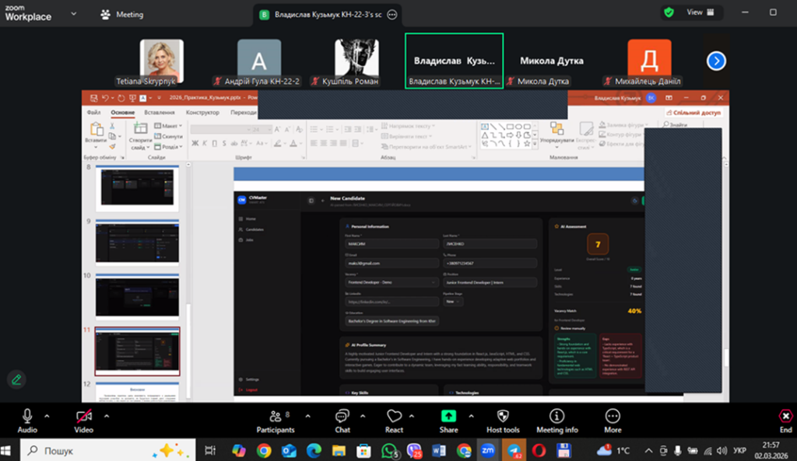This screenshot has width=797, height=461.
Task: Click the View button
Action: pos(694,12)
